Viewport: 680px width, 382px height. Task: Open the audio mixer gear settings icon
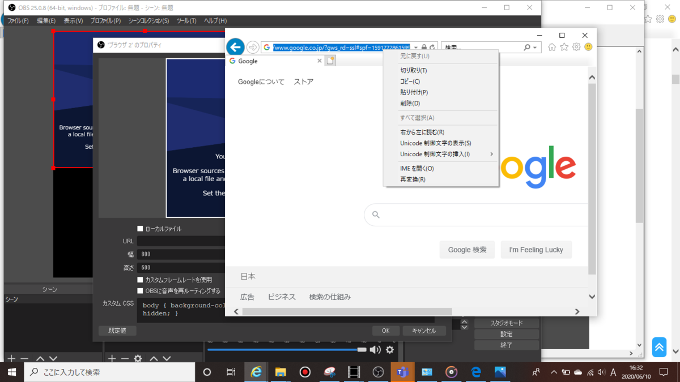389,350
